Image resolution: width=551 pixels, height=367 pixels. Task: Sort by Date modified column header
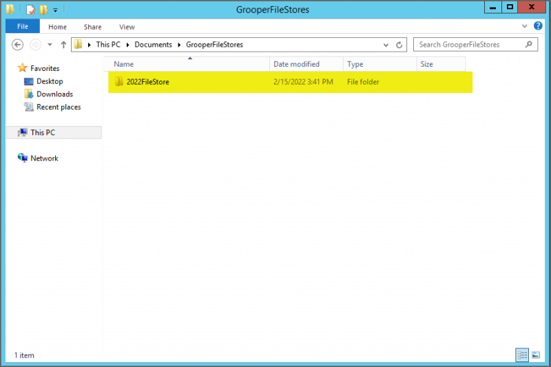click(x=306, y=64)
